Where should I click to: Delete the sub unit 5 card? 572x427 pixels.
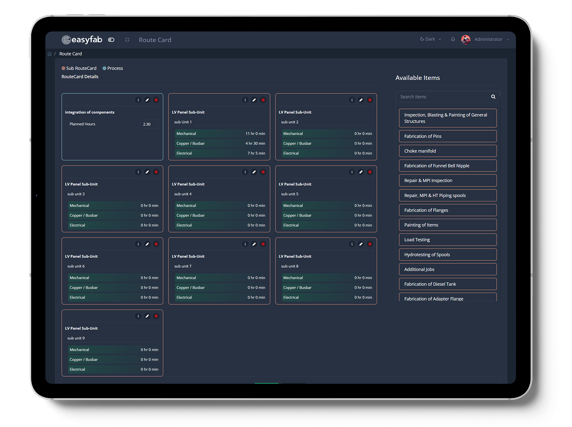click(370, 172)
